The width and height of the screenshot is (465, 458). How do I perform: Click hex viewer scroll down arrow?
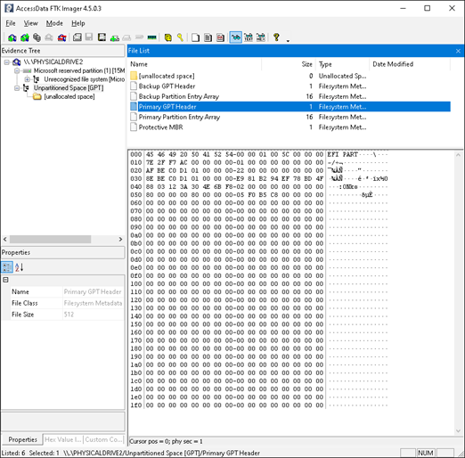[458, 430]
